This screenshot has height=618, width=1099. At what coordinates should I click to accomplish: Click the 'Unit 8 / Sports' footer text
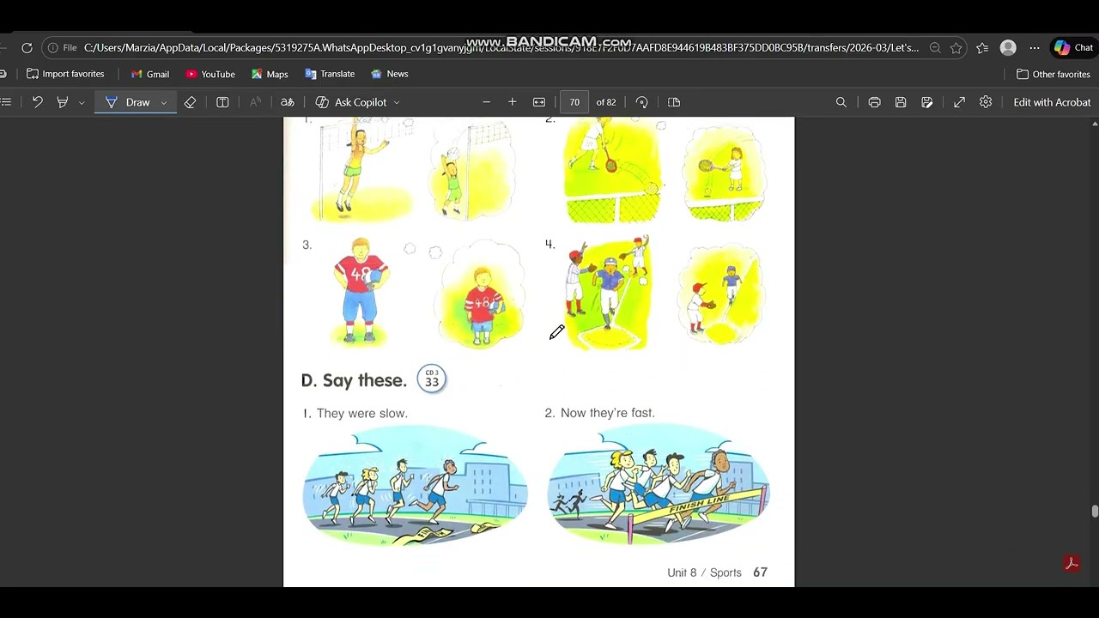pos(704,573)
